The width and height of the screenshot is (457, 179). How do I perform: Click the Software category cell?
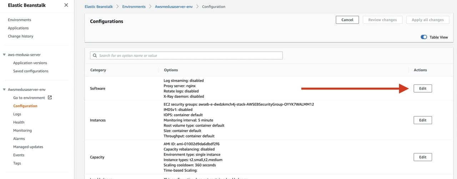[x=97, y=88]
